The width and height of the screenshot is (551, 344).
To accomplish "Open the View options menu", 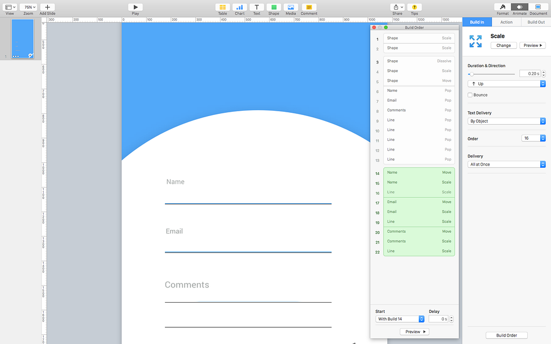I will point(10,7).
